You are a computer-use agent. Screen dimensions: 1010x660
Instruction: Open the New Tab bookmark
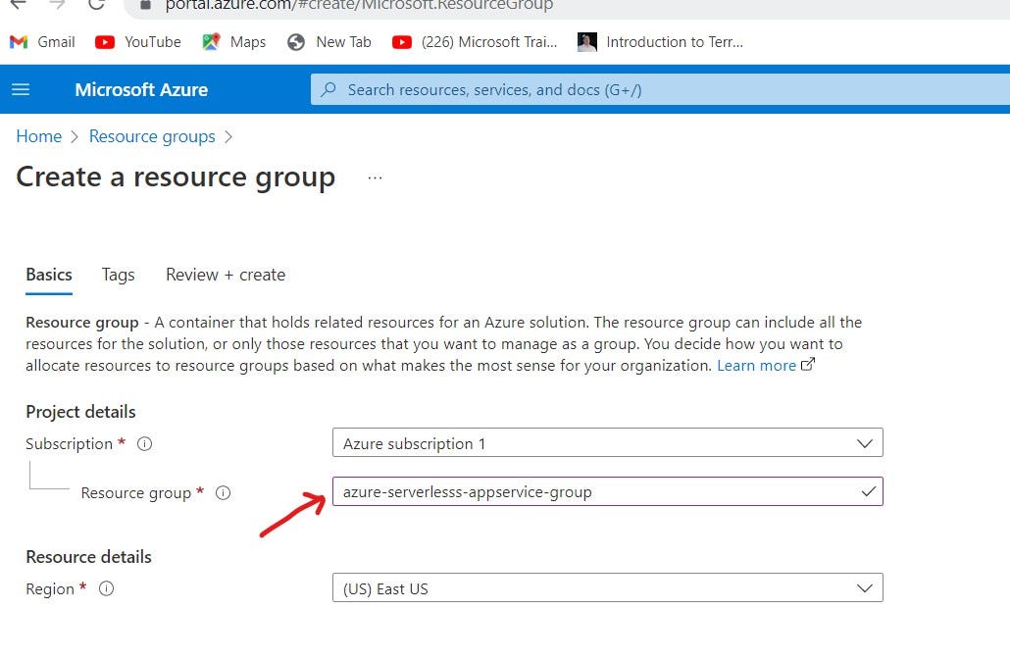pos(328,42)
